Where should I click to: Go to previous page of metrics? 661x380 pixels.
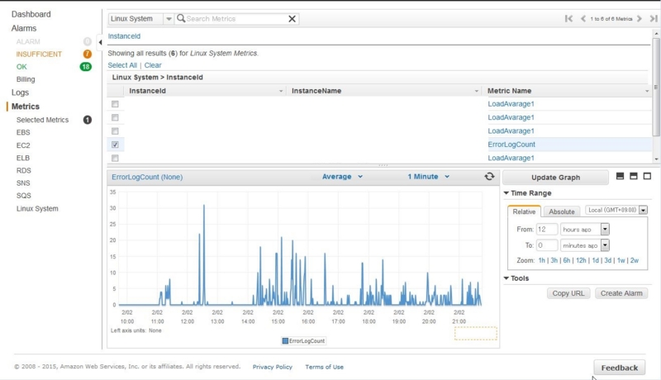[x=583, y=18]
